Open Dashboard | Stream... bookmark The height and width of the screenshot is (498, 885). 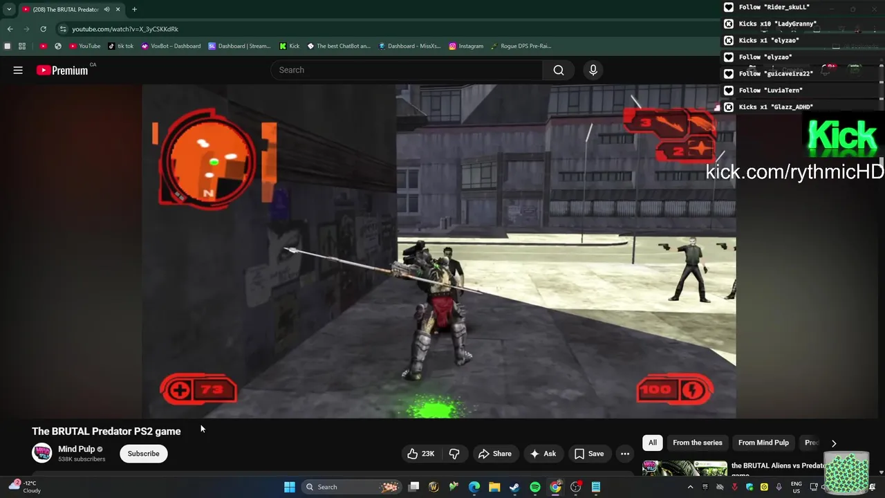(239, 46)
